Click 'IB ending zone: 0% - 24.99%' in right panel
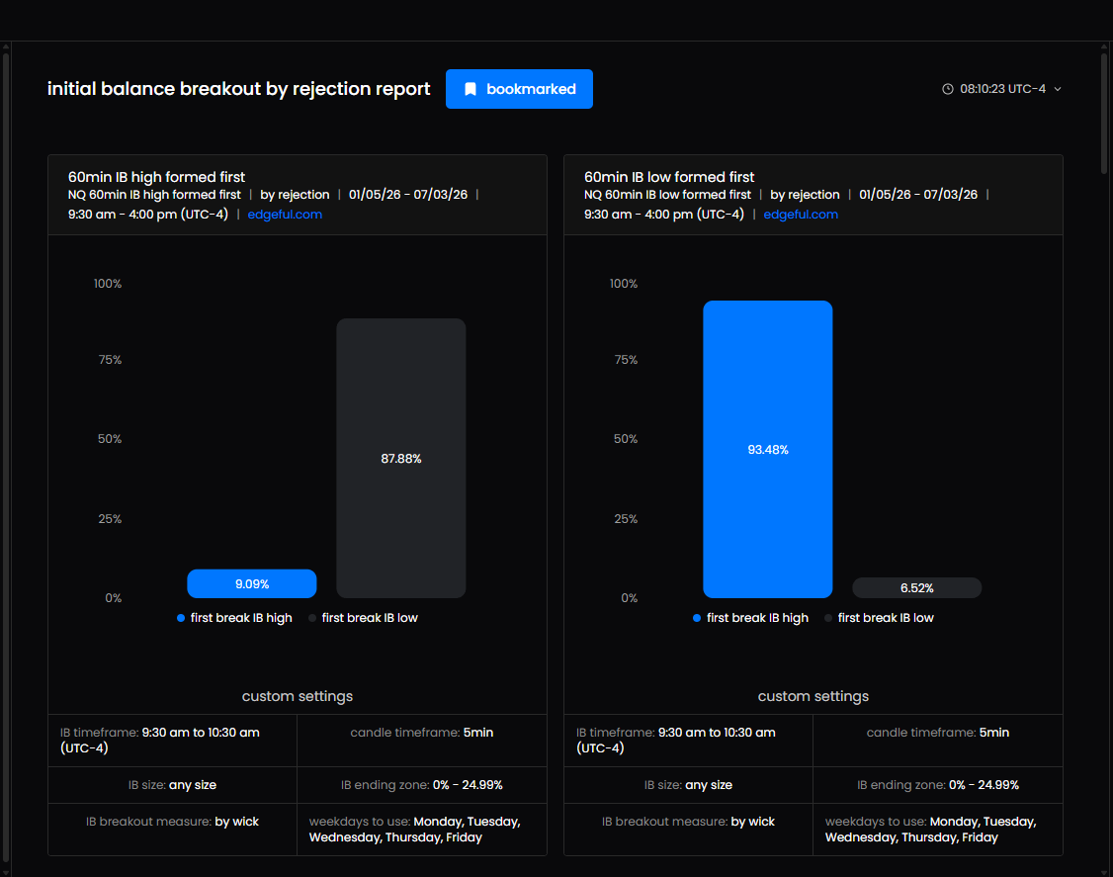The width and height of the screenshot is (1113, 877). pyautogui.click(x=938, y=785)
